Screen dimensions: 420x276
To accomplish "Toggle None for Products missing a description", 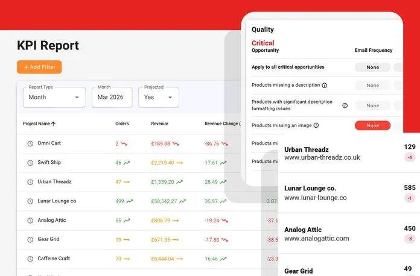I will coord(372,86).
